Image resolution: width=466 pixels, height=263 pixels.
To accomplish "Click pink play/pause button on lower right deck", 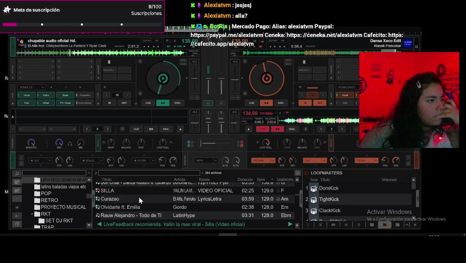I will point(277,129).
